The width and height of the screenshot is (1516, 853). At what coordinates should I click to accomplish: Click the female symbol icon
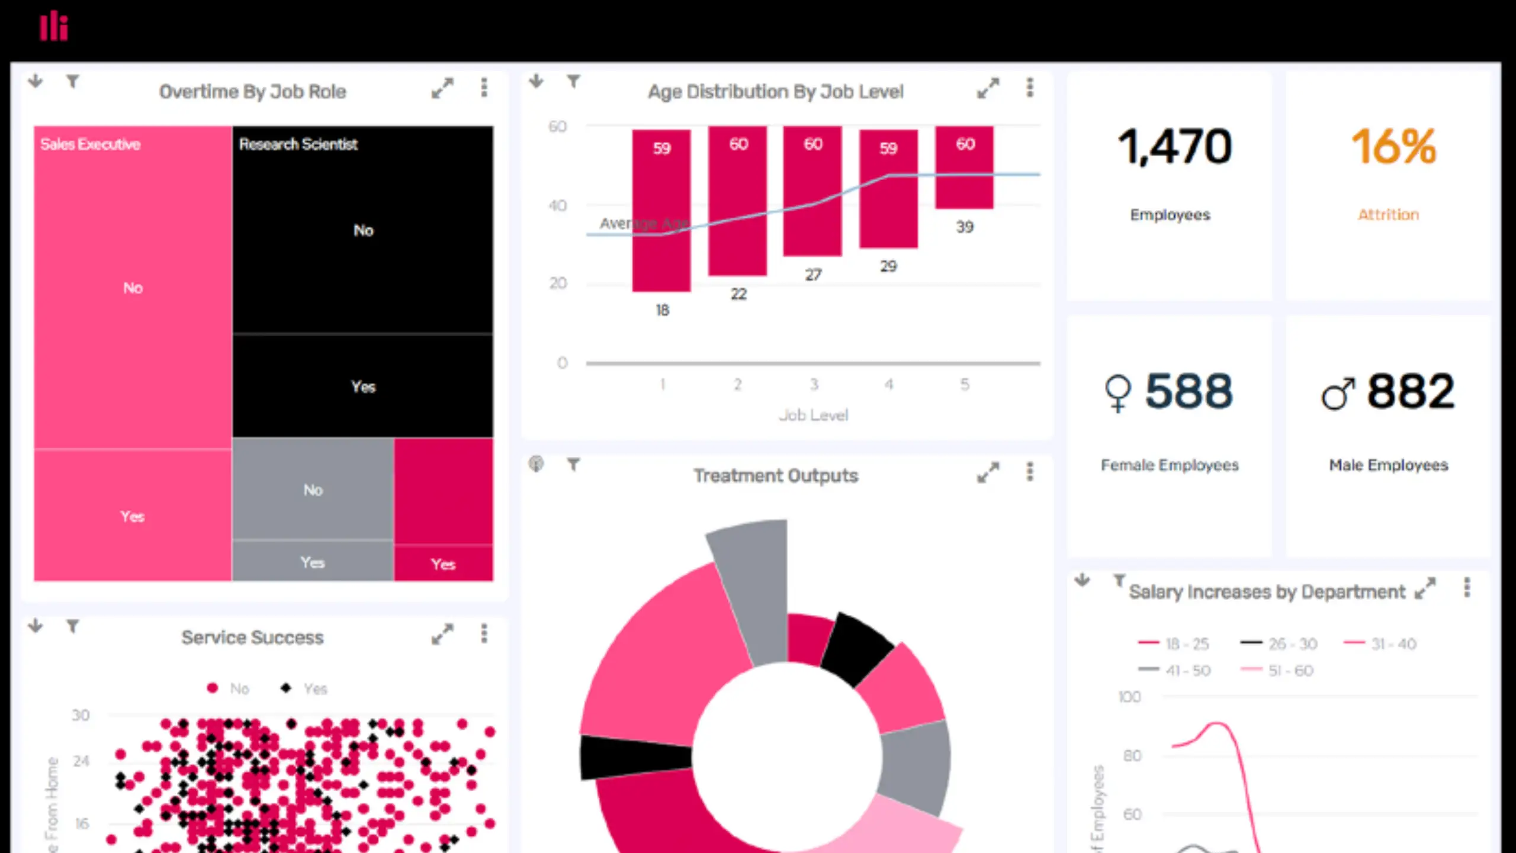1118,394
